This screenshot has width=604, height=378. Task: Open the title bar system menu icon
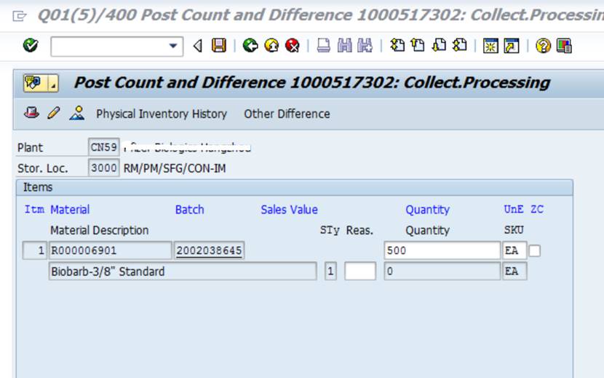coord(19,16)
